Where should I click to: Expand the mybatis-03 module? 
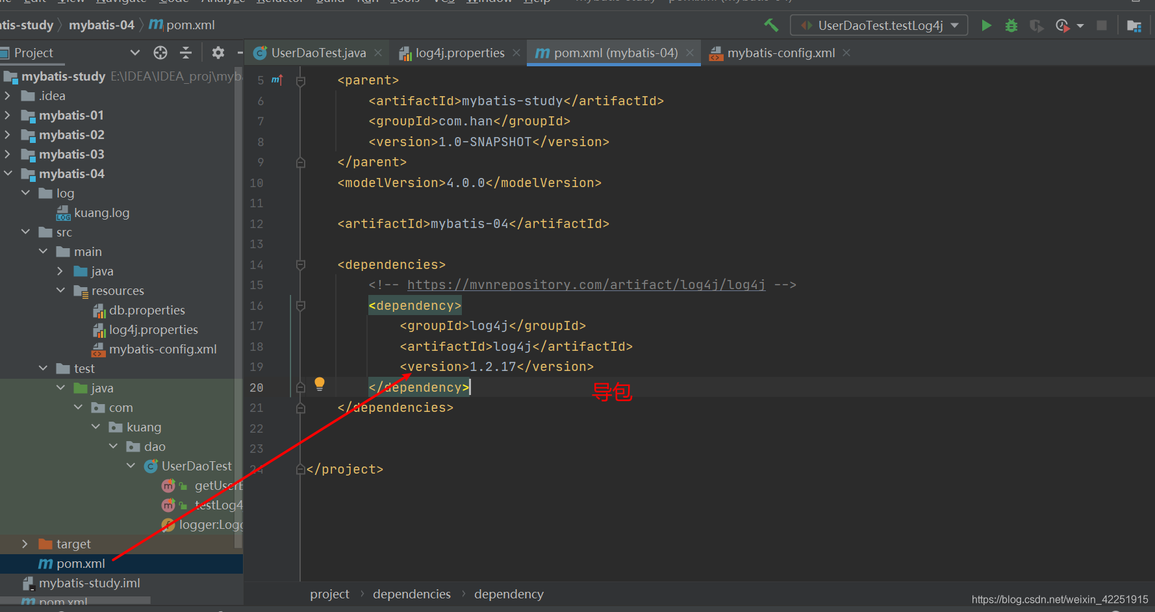click(x=8, y=154)
